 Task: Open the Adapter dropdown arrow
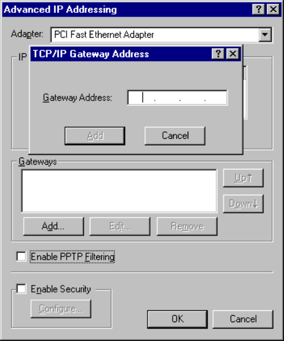coord(265,34)
